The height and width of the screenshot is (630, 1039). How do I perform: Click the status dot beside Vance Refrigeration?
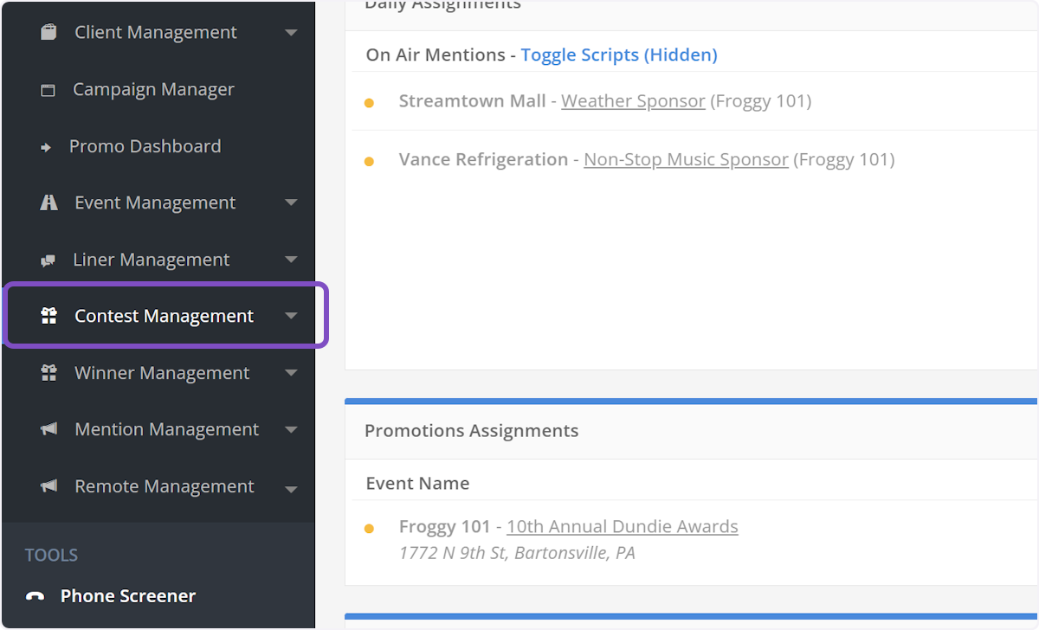[x=371, y=159]
